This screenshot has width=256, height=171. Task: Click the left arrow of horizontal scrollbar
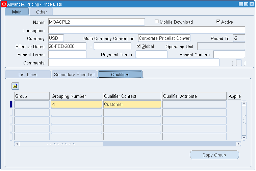(x=17, y=144)
